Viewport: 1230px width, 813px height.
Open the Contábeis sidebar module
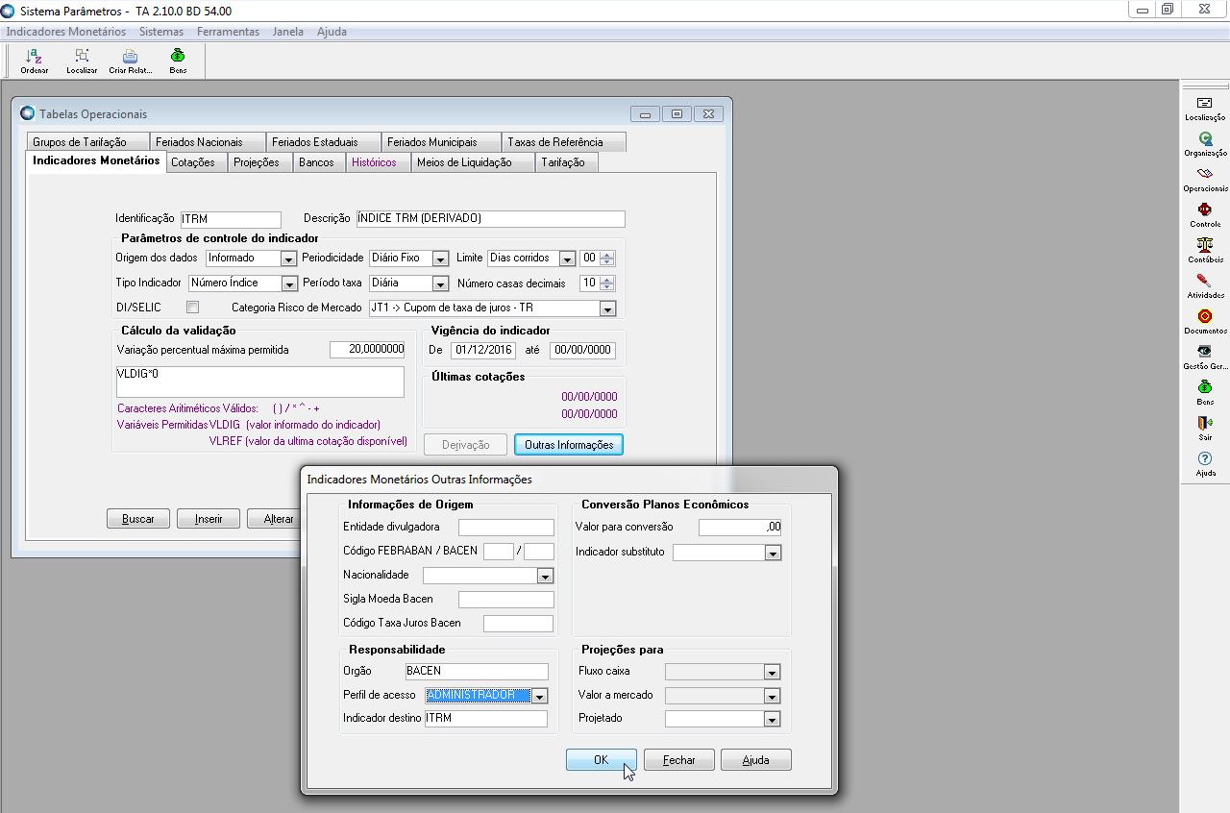click(x=1205, y=251)
